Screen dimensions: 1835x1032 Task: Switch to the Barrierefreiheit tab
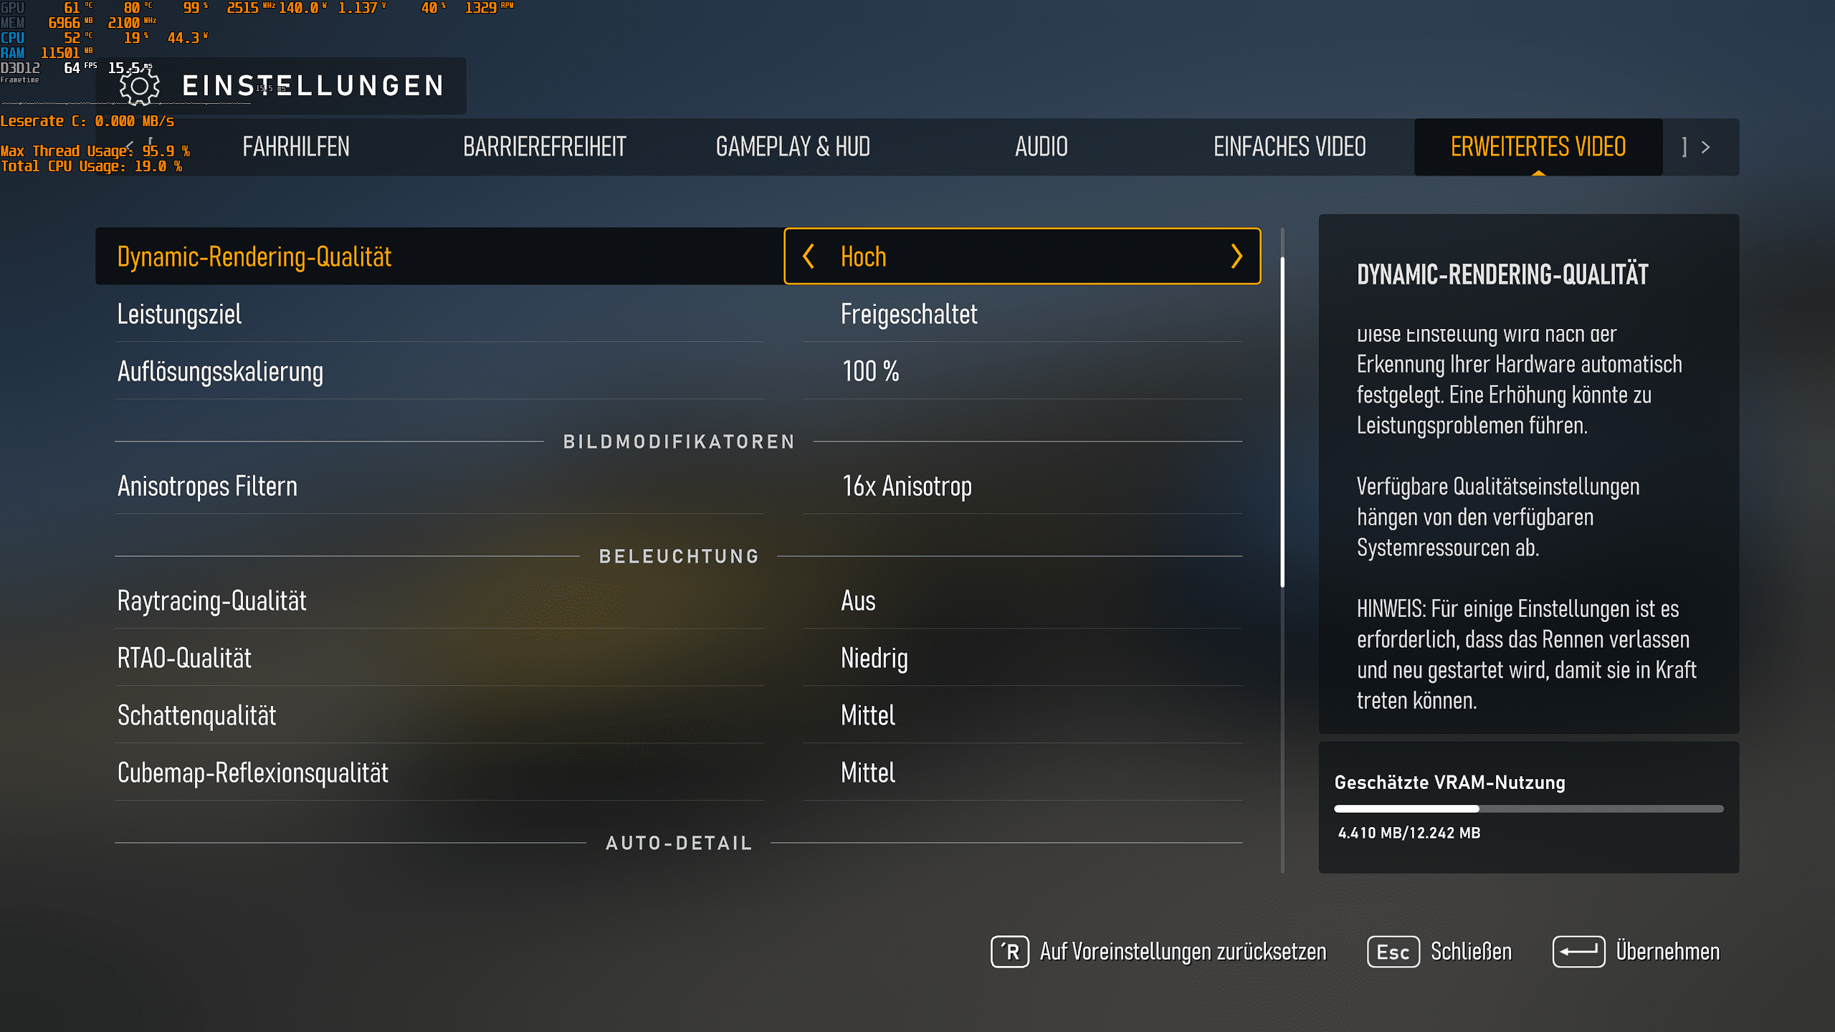(x=545, y=147)
